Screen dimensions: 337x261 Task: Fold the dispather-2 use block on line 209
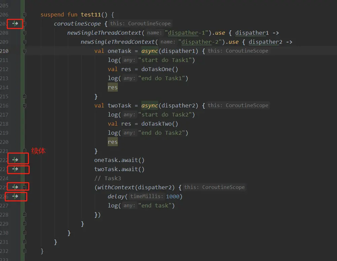click(25, 42)
